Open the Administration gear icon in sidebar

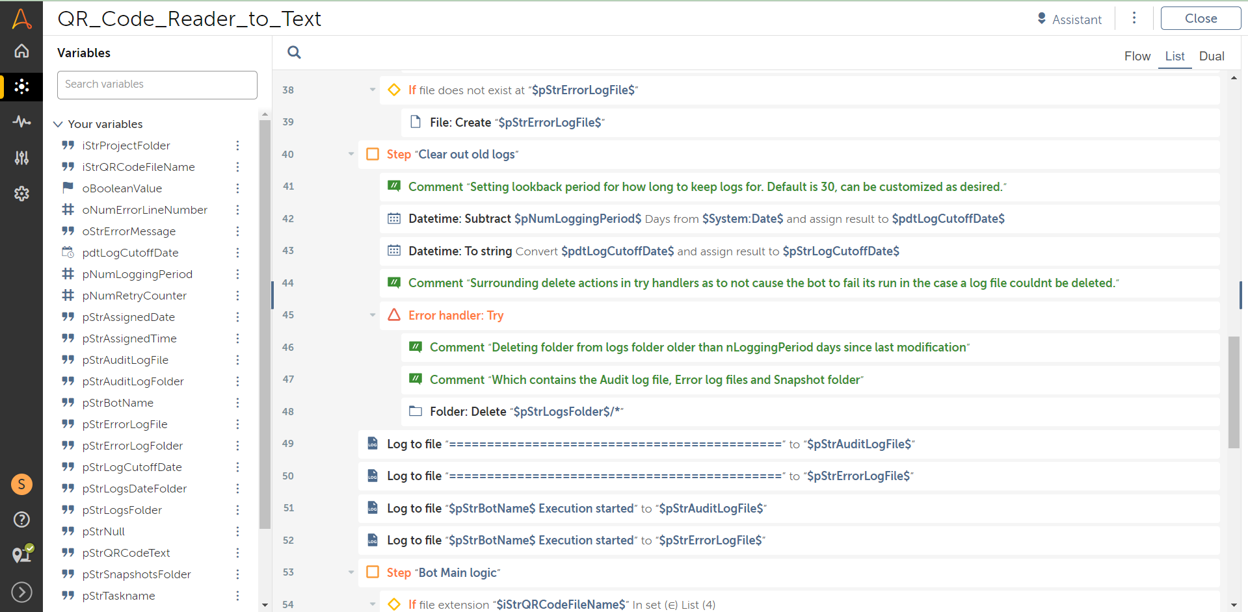21,194
